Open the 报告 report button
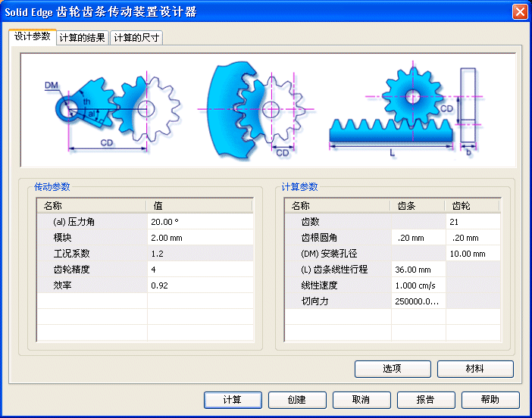The width and height of the screenshot is (532, 418). [426, 400]
